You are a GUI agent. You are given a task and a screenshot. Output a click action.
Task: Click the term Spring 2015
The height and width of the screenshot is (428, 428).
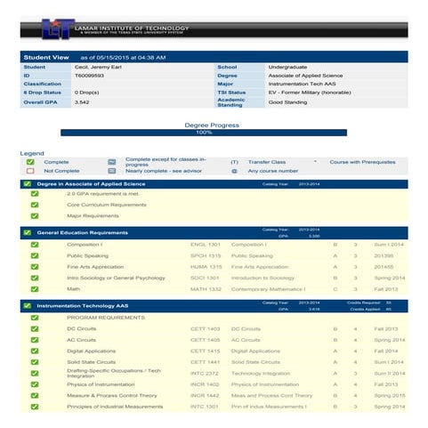click(x=390, y=396)
